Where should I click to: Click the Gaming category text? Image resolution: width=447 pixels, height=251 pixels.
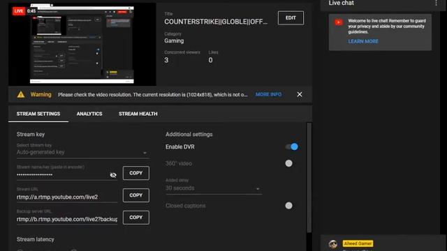pos(174,40)
